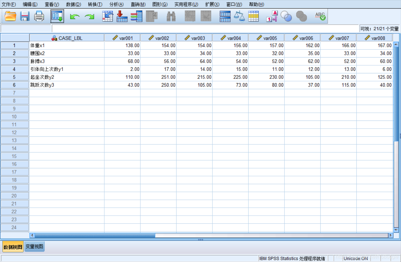Toggle value labels icon
Screen dimensions: 401x262
click(x=272, y=16)
